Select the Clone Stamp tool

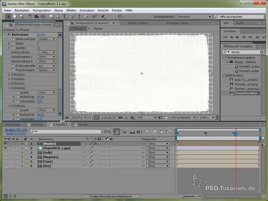point(79,16)
